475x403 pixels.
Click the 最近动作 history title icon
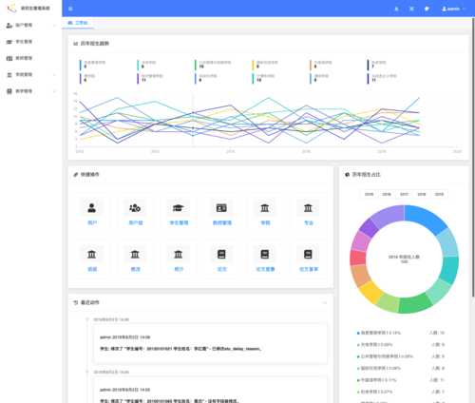point(76,302)
